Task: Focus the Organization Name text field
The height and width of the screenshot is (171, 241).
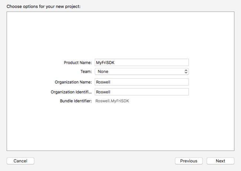Action: pyautogui.click(x=142, y=82)
